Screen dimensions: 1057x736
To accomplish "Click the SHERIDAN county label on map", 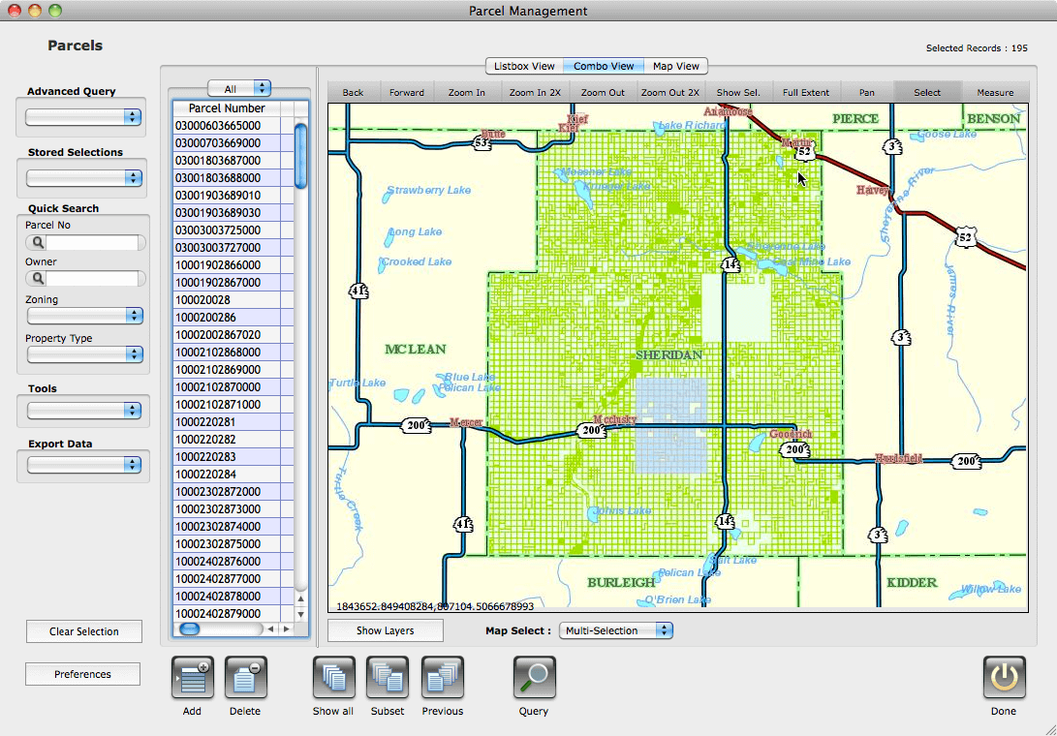I will click(668, 355).
